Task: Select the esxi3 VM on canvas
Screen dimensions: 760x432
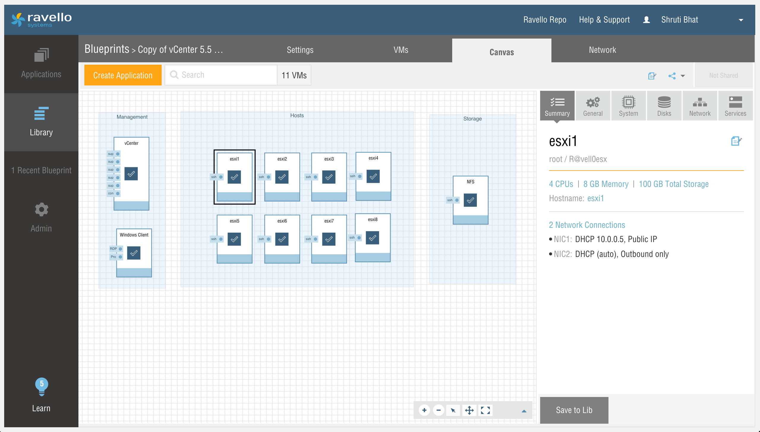Action: [x=329, y=177]
